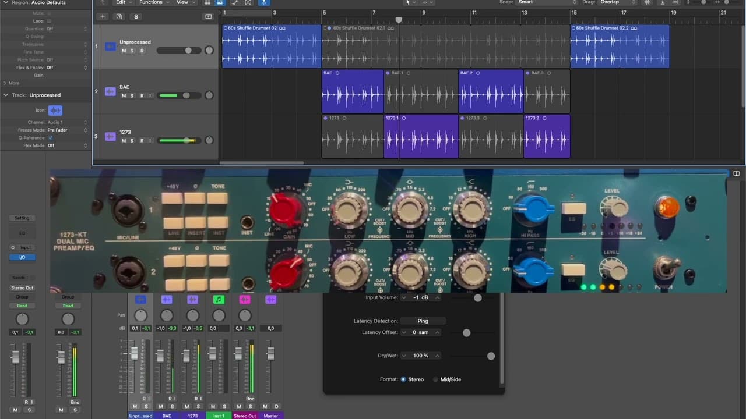This screenshot has height=419, width=746.
Task: Collapse the Region inspector disclosure triangle
Action: click(6, 3)
